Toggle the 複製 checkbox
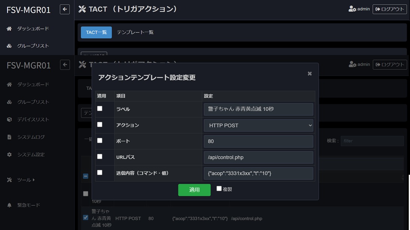The height and width of the screenshot is (230, 410). click(219, 188)
